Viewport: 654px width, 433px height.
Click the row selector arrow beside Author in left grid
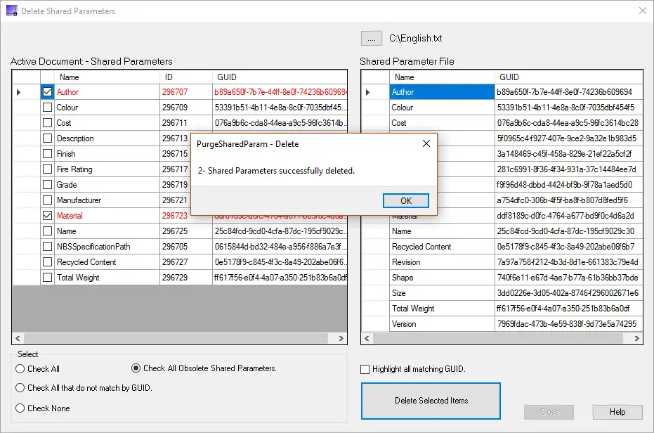click(x=19, y=92)
